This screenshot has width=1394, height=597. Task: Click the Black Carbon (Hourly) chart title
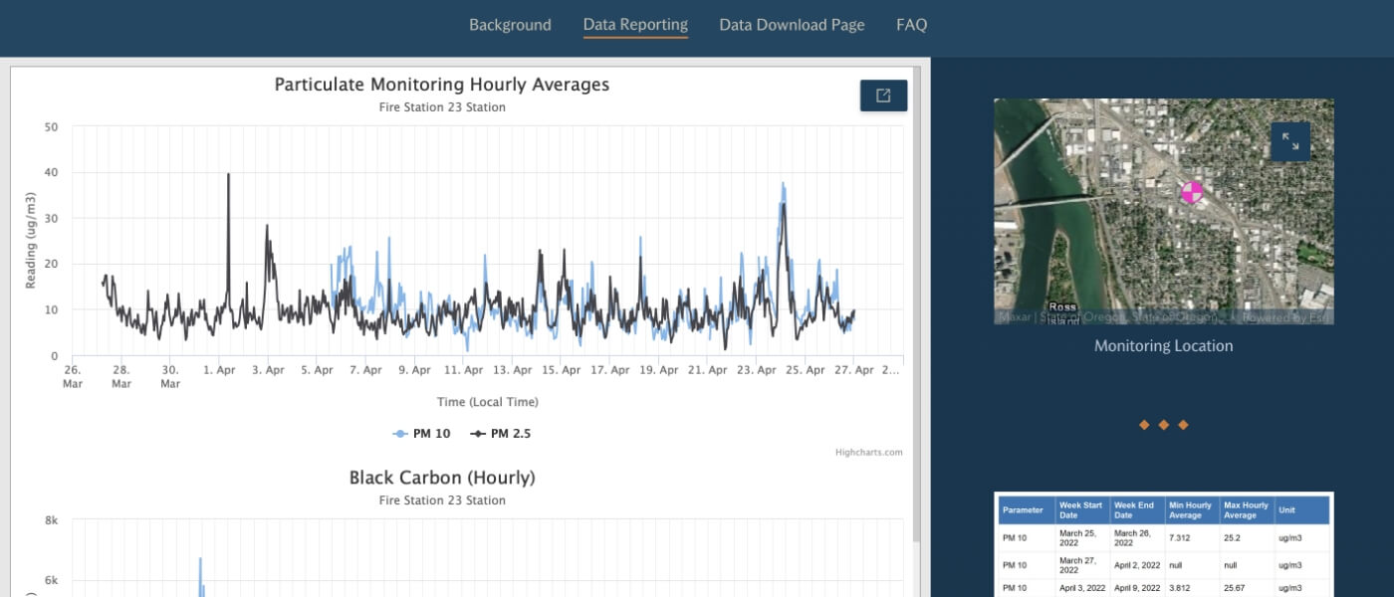point(442,478)
